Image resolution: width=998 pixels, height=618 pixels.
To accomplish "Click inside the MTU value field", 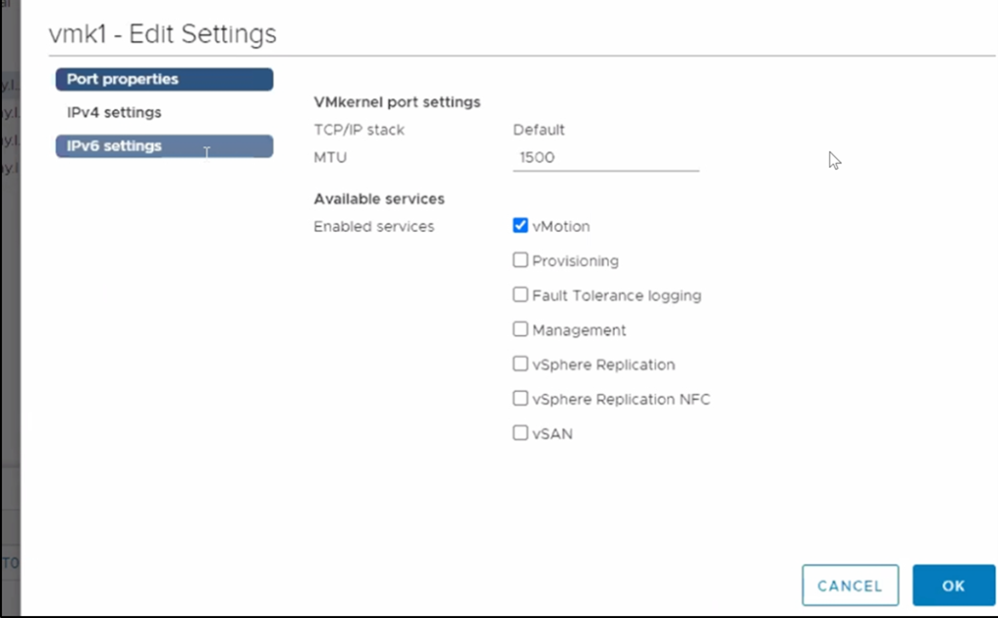I will (x=604, y=158).
